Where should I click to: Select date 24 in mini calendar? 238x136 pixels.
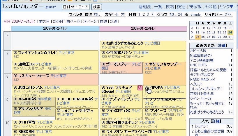(x=230, y=32)
